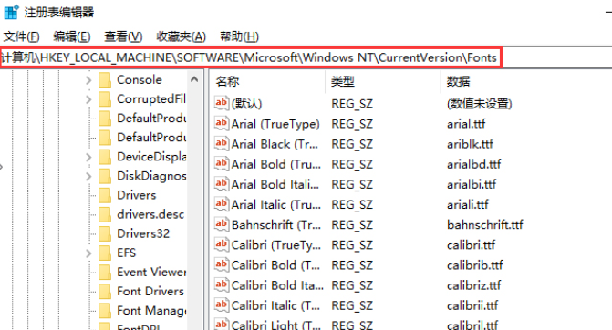This screenshot has height=330, width=612.
Task: Click the Bahnschrift value icon
Action: [x=222, y=224]
